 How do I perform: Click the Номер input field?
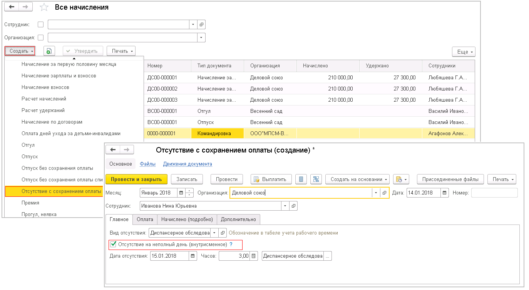(494, 193)
